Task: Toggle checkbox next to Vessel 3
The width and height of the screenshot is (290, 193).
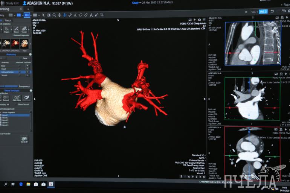Action: (2, 120)
